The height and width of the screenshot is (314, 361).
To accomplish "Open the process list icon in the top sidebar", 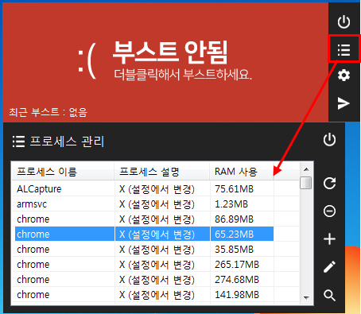I will (x=344, y=50).
